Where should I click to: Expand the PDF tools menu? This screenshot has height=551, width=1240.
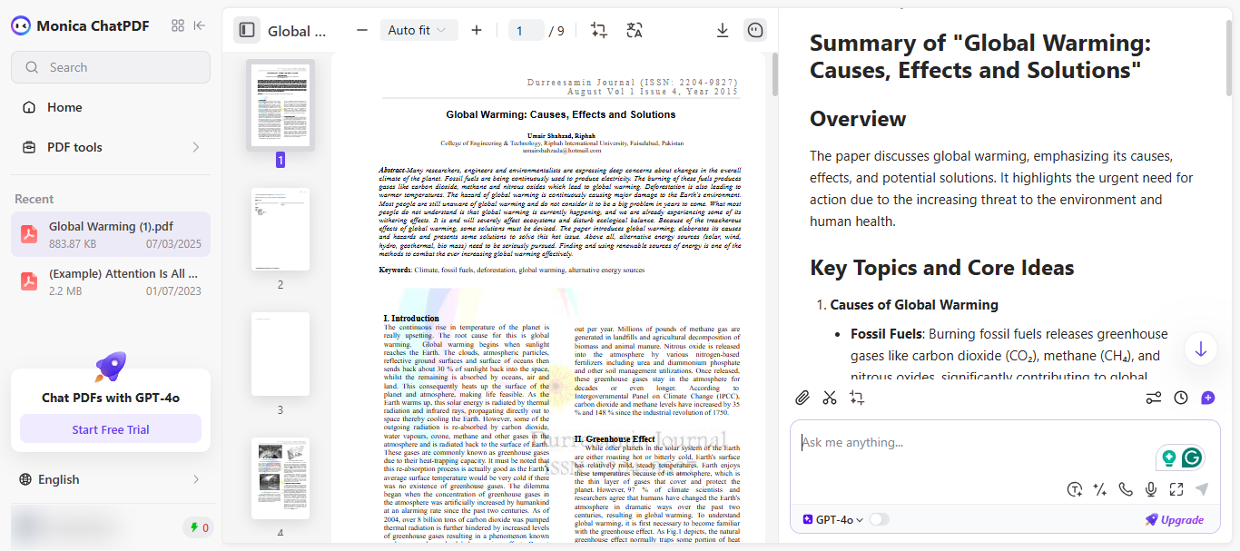point(111,147)
